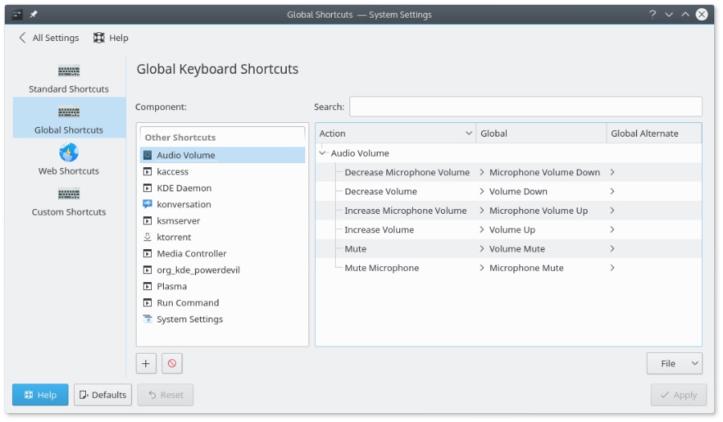
Task: Select the Standard Shortcuts keyboard icon
Action: coord(68,71)
